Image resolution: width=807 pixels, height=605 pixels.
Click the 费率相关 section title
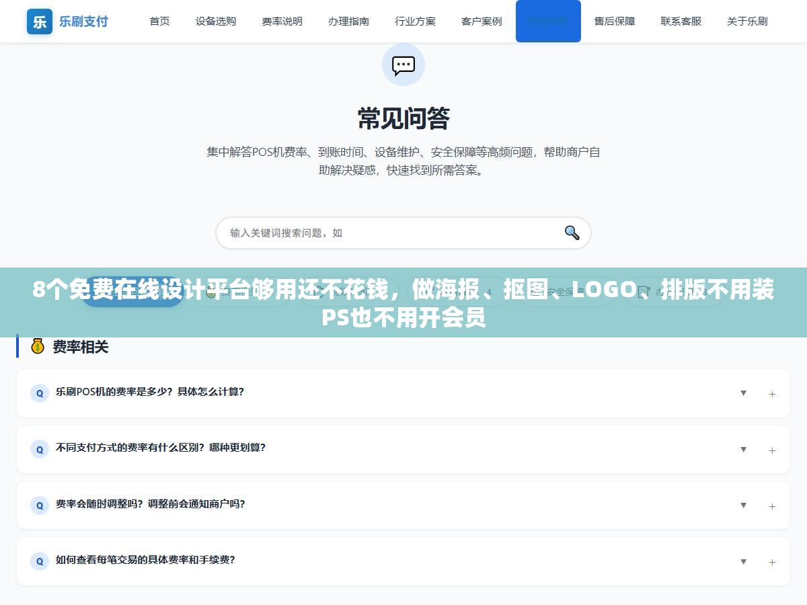click(81, 347)
